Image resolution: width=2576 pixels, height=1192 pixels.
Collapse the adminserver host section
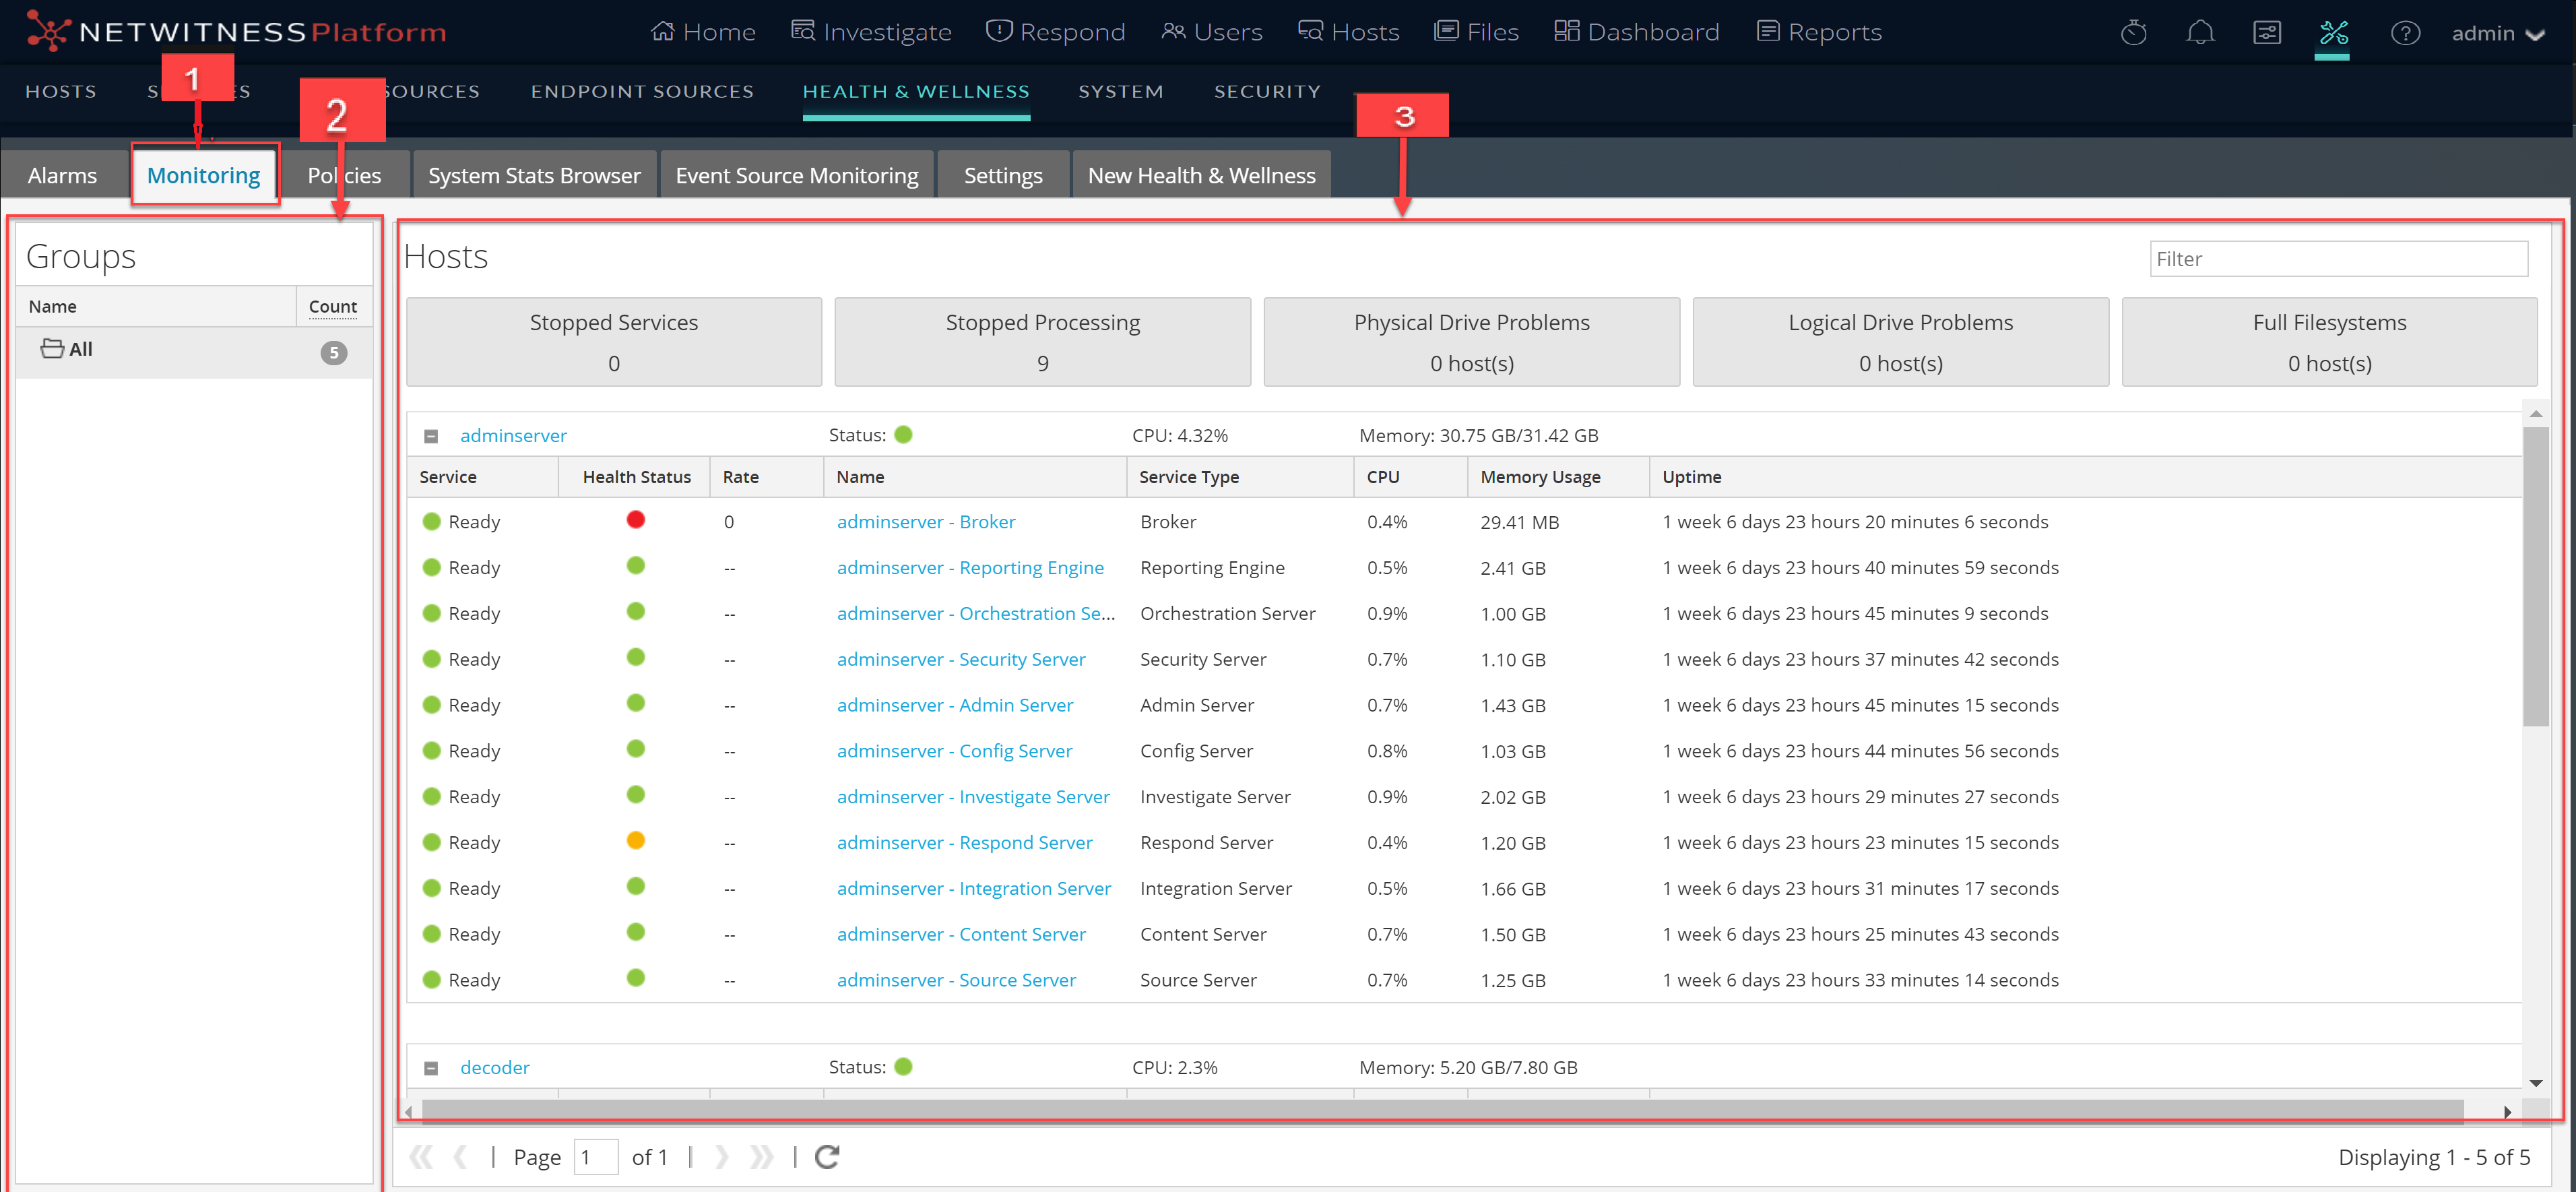(431, 436)
